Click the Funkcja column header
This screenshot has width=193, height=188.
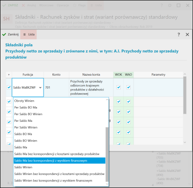(28, 75)
